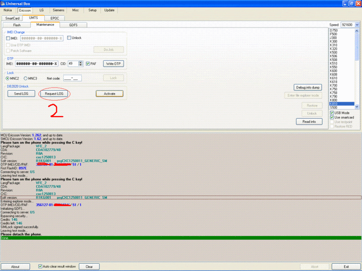Click Send LOG button
The image size is (362, 271).
(x=21, y=93)
